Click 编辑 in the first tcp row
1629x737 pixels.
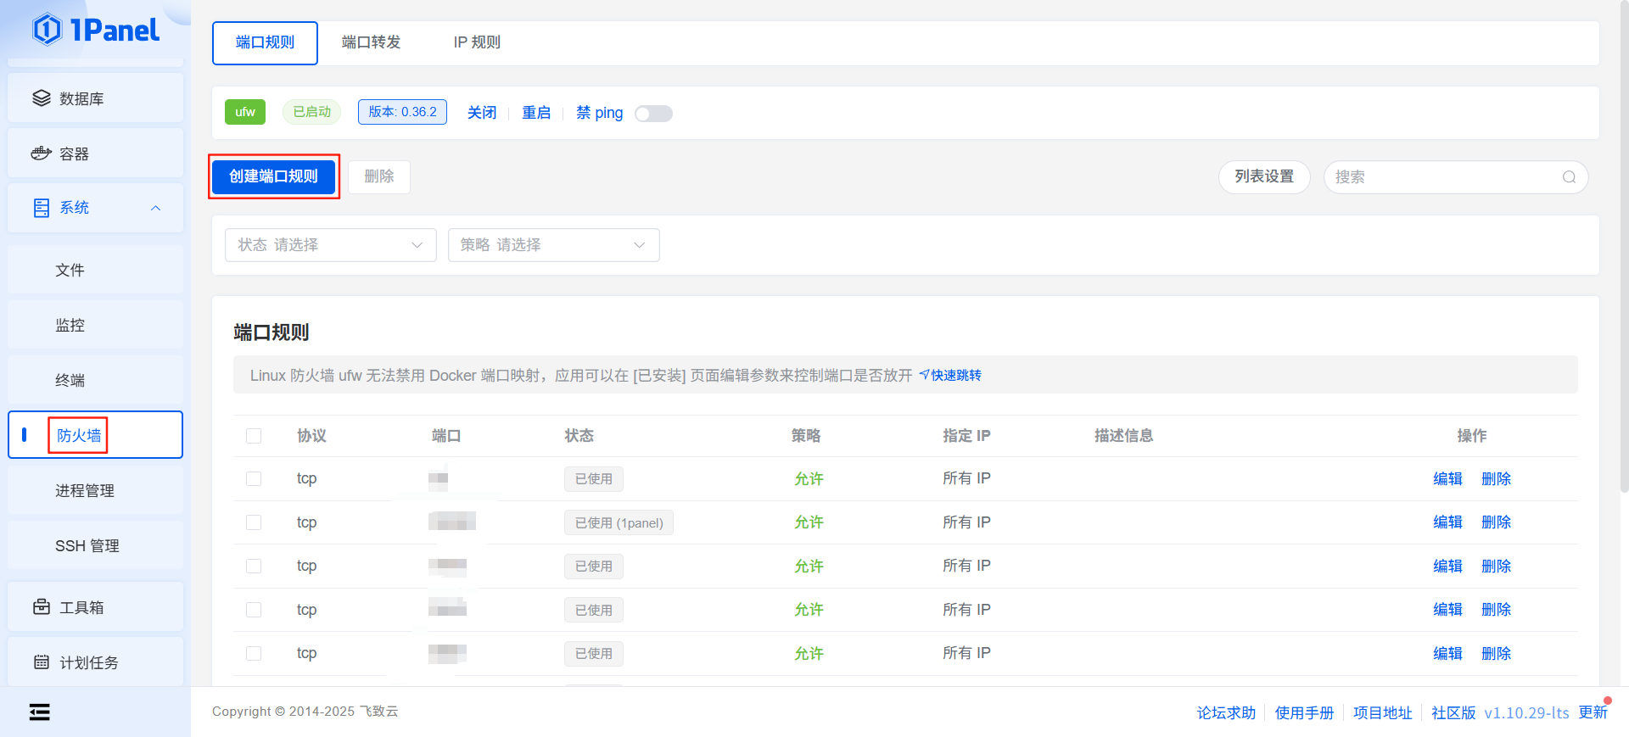pos(1448,479)
